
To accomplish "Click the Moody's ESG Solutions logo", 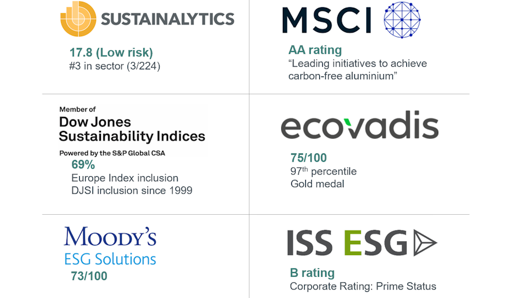I will point(110,246).
